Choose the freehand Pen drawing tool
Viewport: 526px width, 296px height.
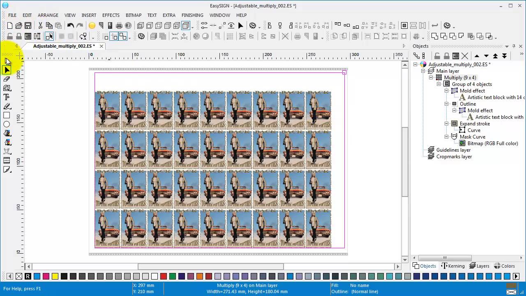tap(7, 106)
